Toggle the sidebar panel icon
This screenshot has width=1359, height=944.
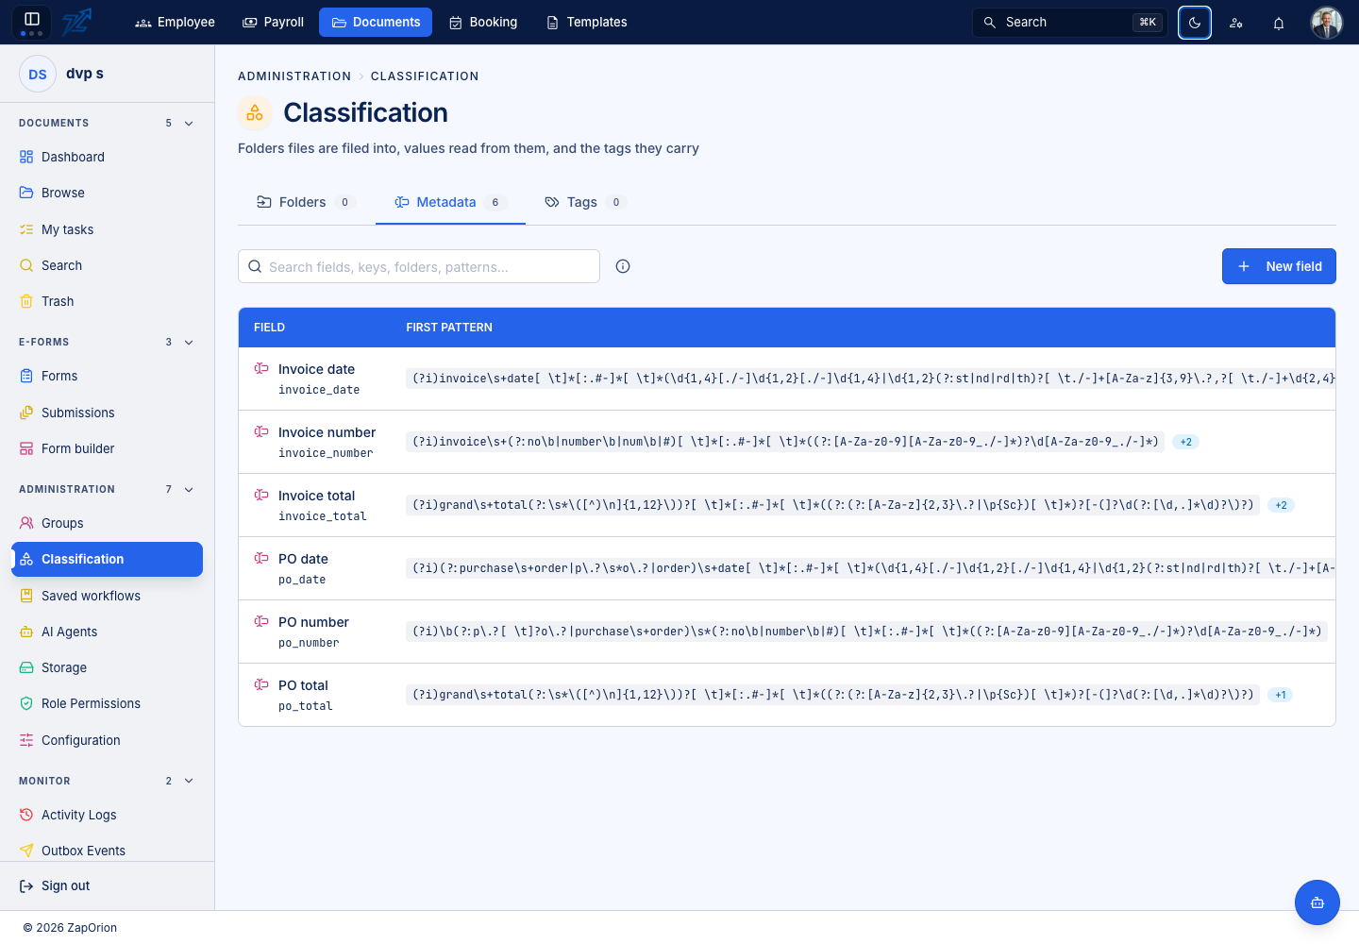click(x=31, y=22)
